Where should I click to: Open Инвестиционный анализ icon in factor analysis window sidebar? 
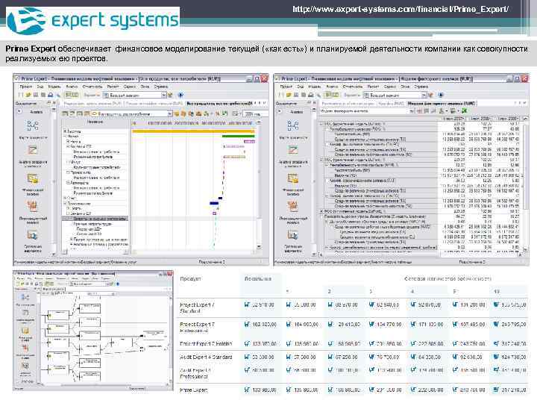point(293,207)
